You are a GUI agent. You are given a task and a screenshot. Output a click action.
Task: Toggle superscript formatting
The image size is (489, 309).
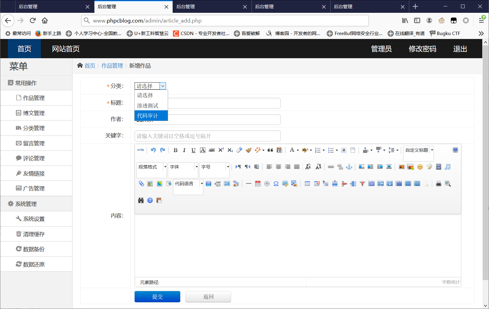pos(221,150)
